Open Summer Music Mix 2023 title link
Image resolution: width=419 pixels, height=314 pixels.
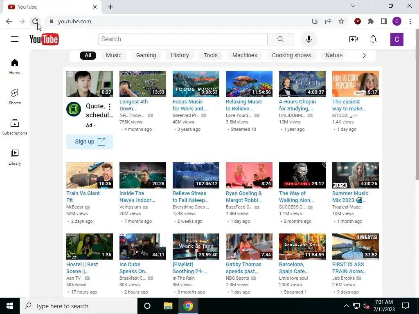point(350,197)
